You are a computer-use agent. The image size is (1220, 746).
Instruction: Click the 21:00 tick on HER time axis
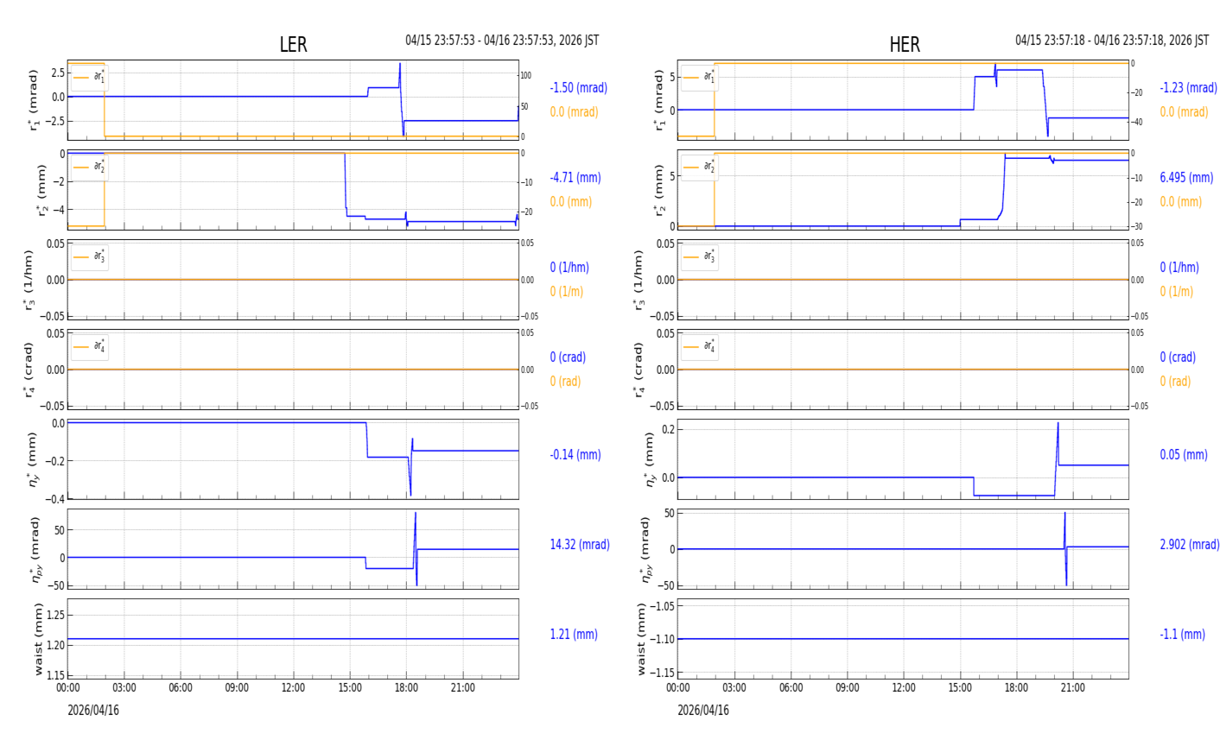(x=1072, y=688)
